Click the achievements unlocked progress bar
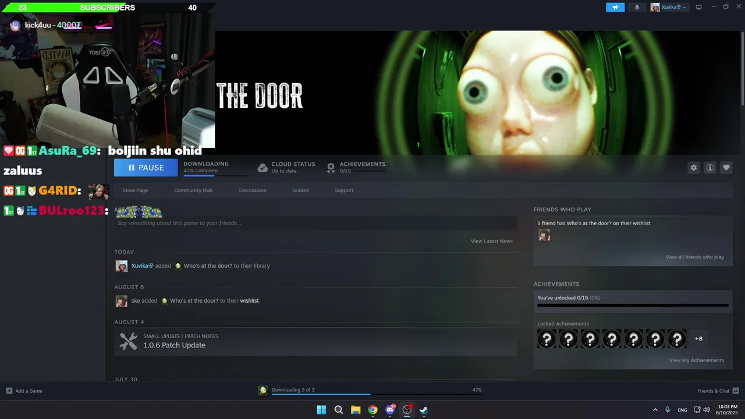This screenshot has width=745, height=419. click(633, 305)
